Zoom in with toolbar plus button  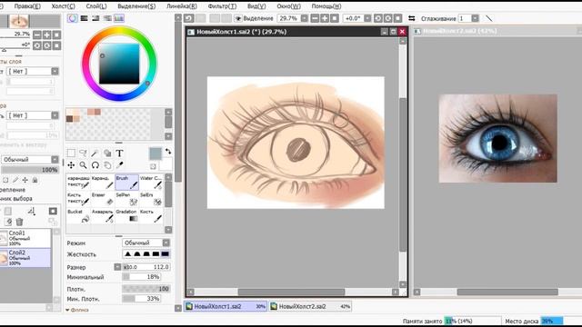pyautogui.click(x=325, y=18)
